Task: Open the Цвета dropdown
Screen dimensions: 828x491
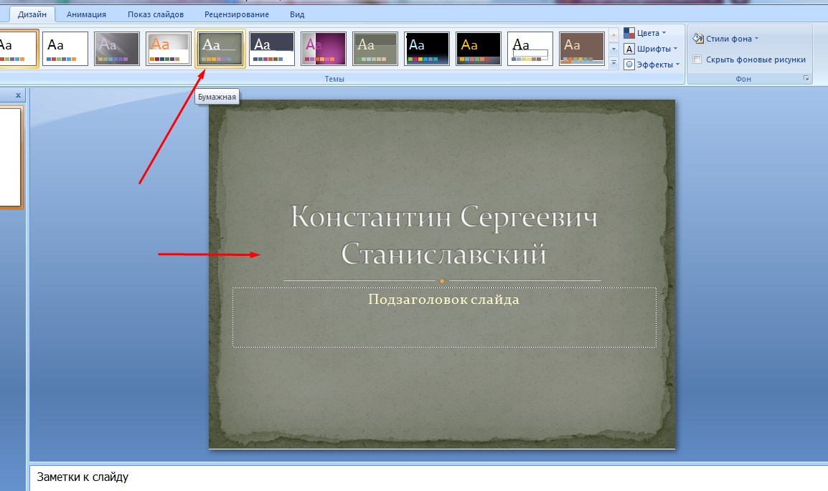Action: pyautogui.click(x=645, y=33)
